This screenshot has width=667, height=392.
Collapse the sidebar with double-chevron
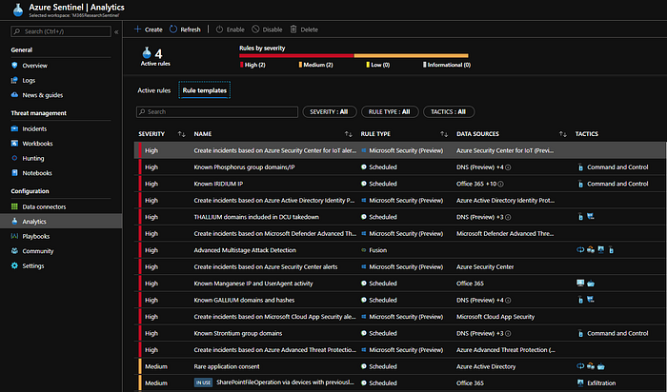pos(116,31)
